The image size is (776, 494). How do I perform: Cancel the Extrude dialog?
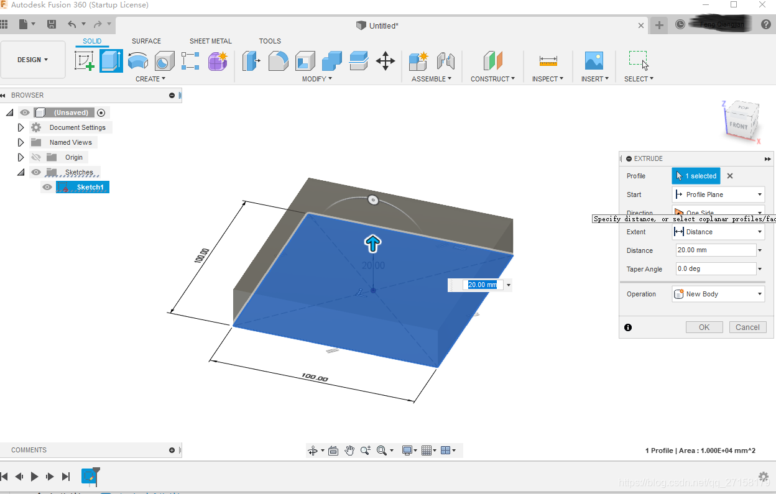coord(747,327)
